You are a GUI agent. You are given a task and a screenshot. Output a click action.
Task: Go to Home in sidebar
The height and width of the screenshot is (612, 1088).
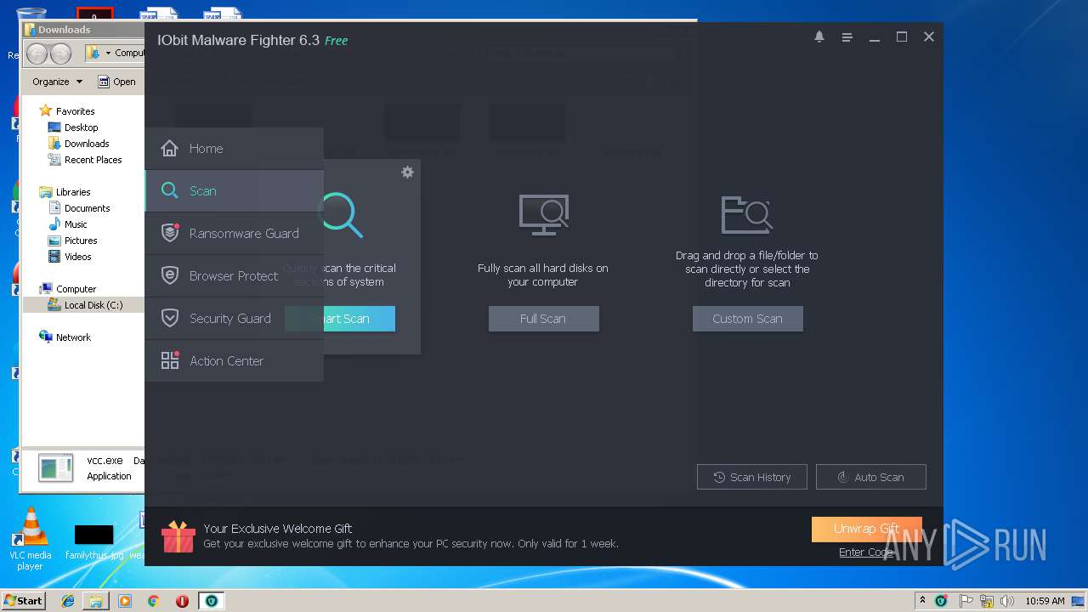pos(234,148)
